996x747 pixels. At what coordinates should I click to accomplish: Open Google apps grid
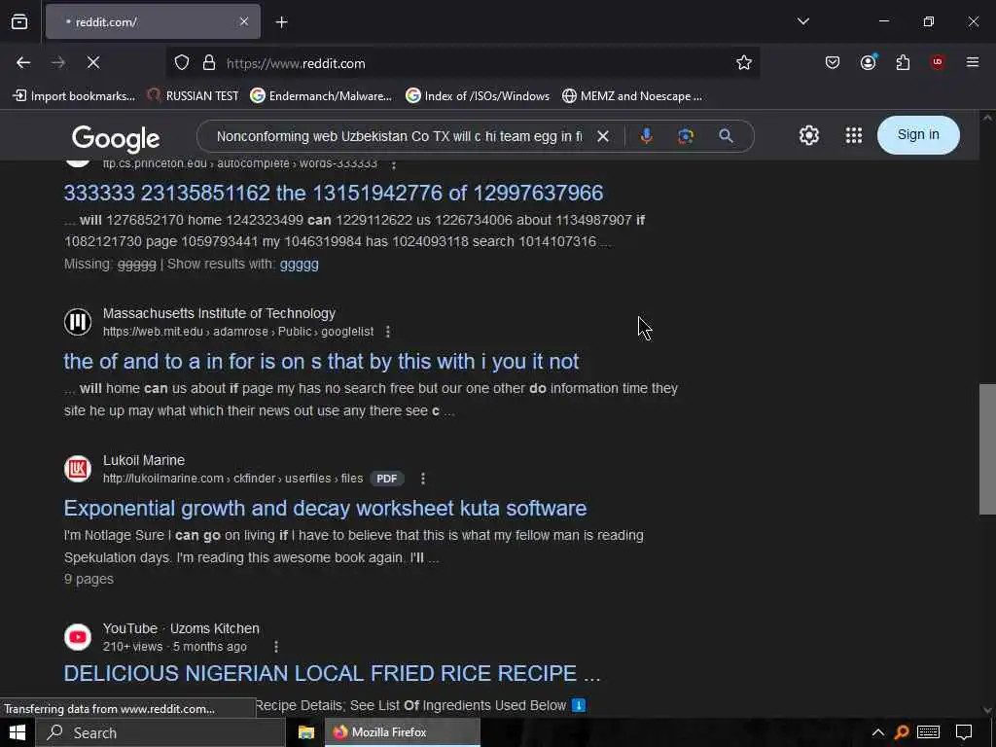click(854, 135)
